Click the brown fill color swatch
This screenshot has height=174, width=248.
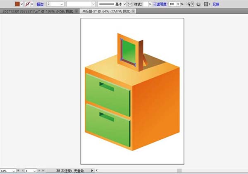coord(17,4)
